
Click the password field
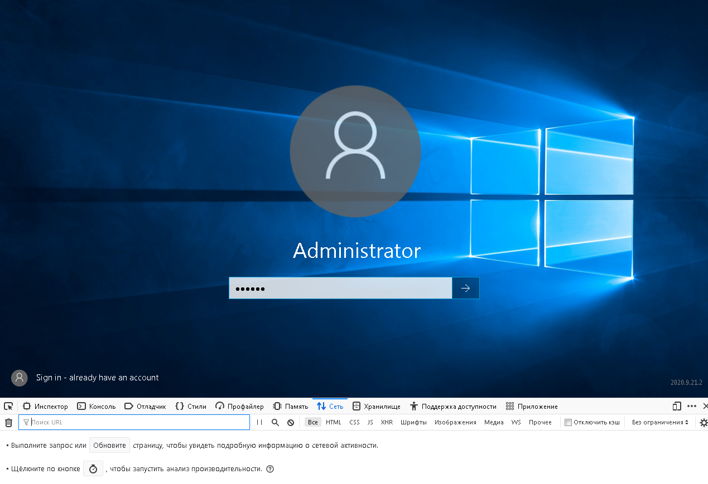[340, 288]
